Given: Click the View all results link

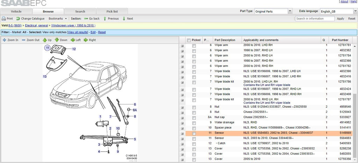Looking at the screenshot, I should point(77,32).
